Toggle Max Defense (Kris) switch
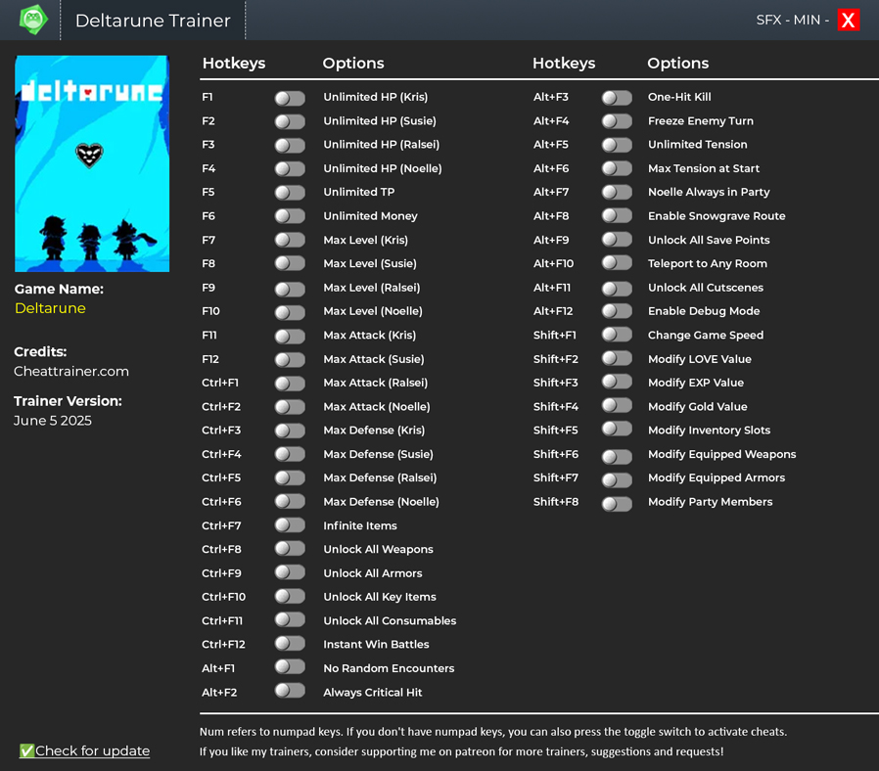 [290, 431]
